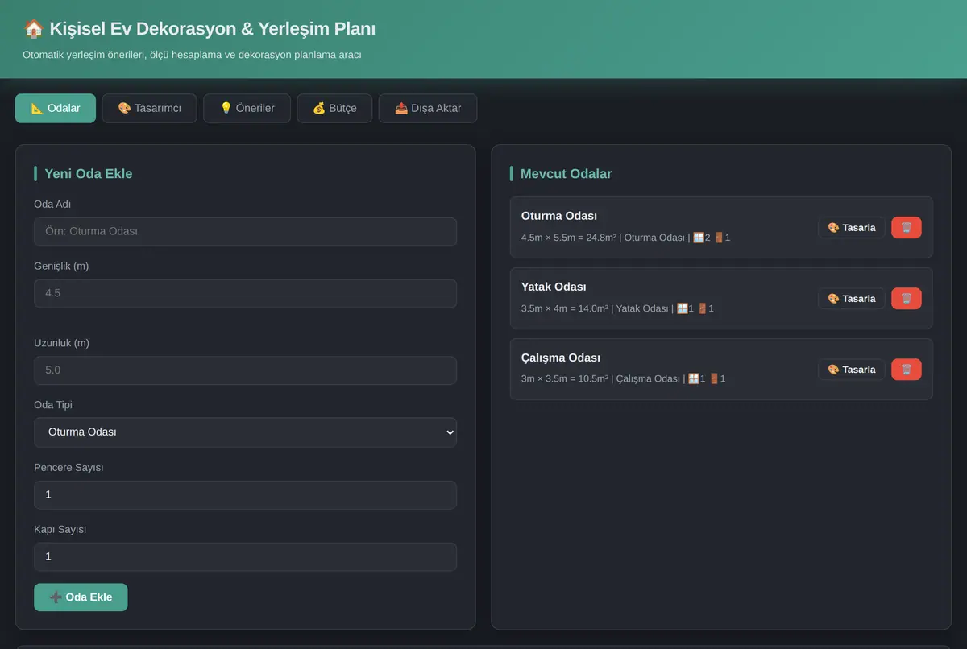
Task: Click Tasarla for Oturma Odası
Action: 852,228
